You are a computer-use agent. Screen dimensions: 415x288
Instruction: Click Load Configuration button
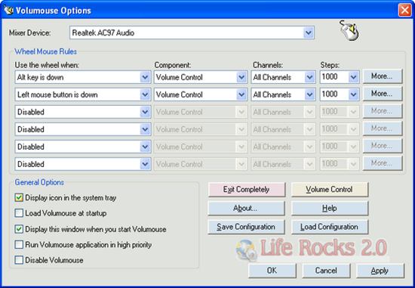tap(330, 227)
